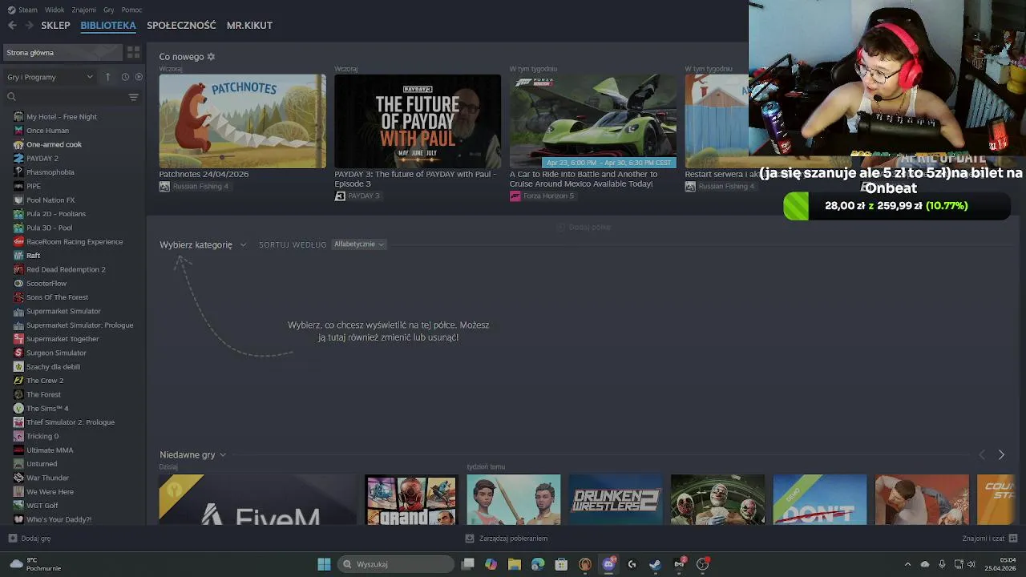Switch to Steam taskbar icon
The width and height of the screenshot is (1026, 577).
point(655,564)
